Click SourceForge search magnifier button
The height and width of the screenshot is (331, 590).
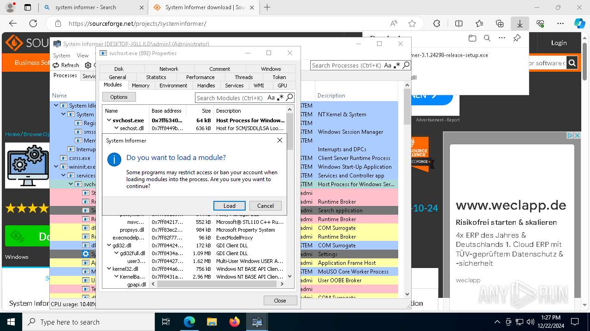coord(572,63)
